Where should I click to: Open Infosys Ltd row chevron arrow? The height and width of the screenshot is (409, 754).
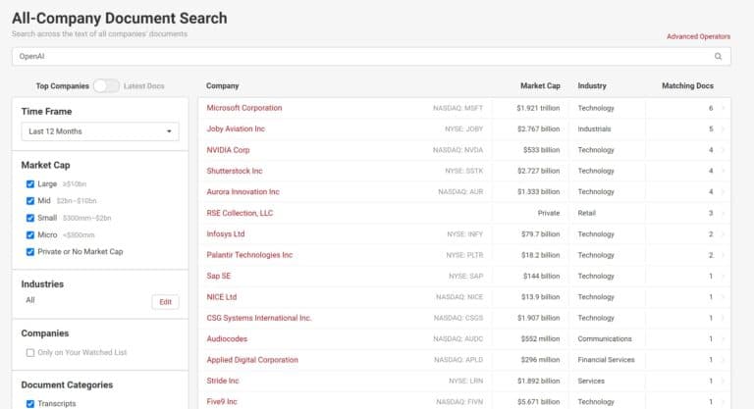coord(723,234)
